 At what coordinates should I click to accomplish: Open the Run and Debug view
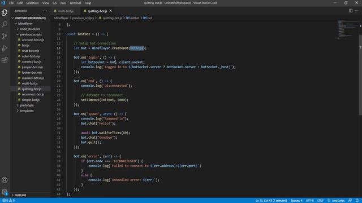(5, 48)
